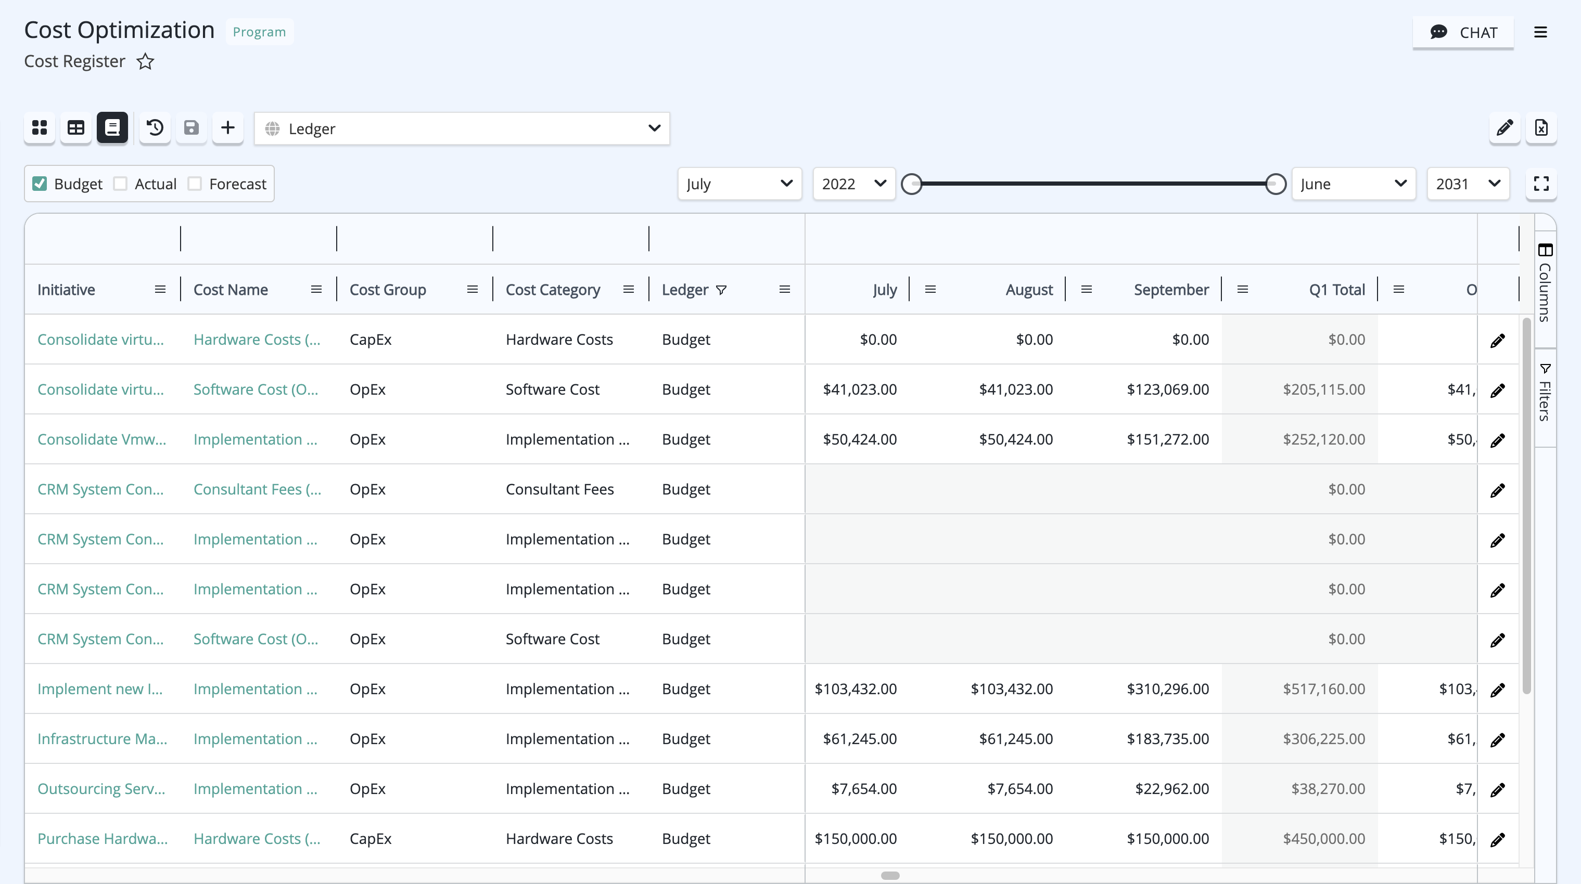The height and width of the screenshot is (884, 1581).
Task: Open the Ledger view dropdown
Action: click(x=462, y=128)
